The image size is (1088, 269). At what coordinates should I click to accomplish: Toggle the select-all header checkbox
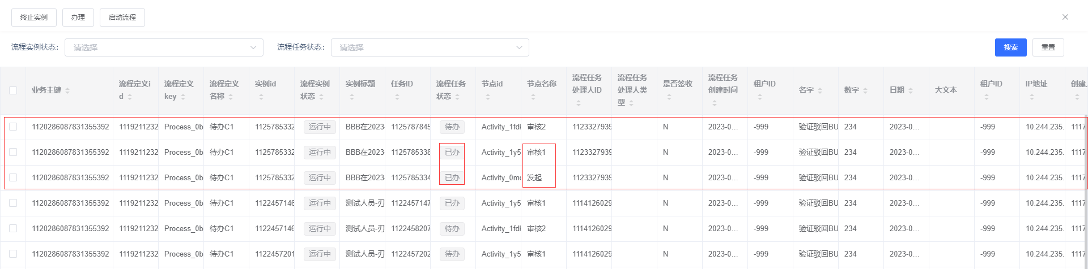13,90
